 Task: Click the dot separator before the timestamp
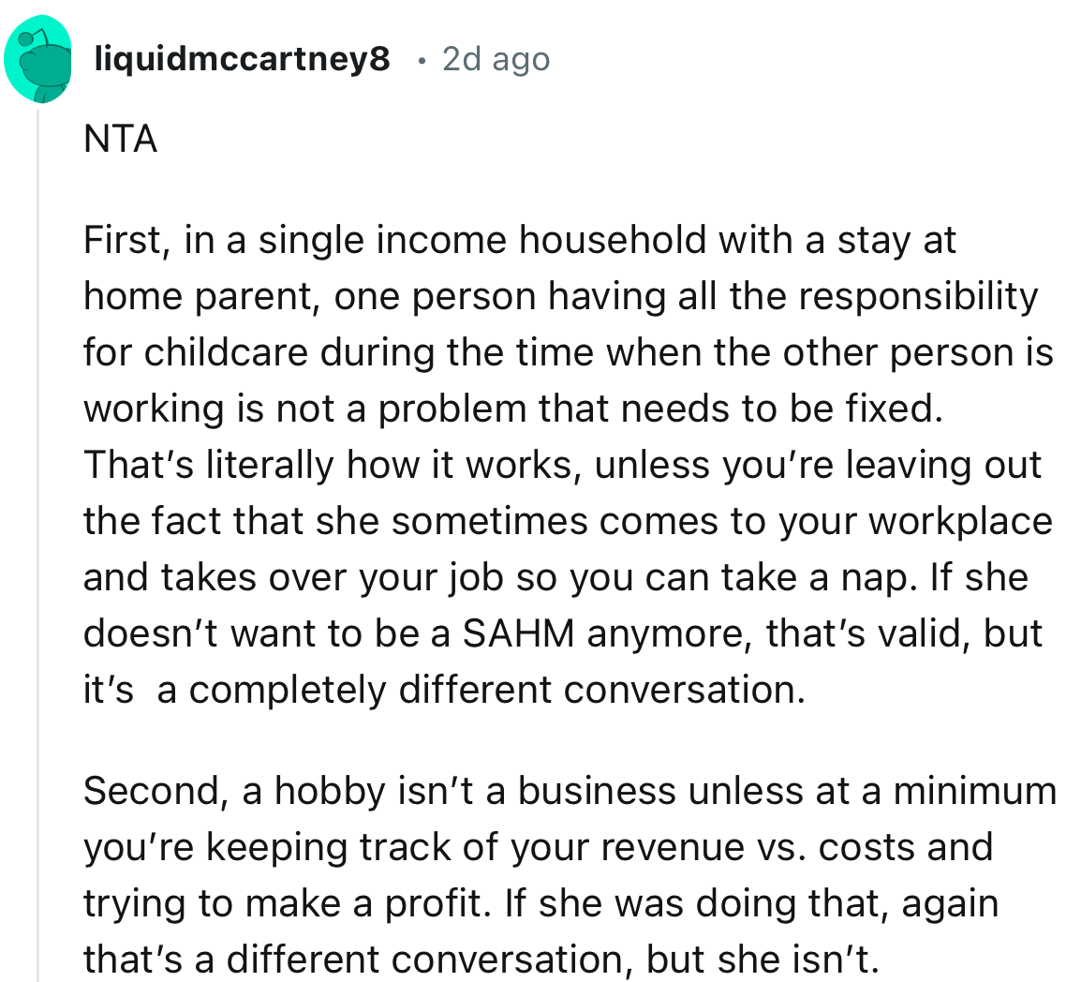click(x=422, y=62)
